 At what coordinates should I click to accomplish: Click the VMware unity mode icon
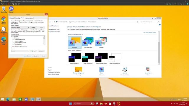[x=19, y=4]
